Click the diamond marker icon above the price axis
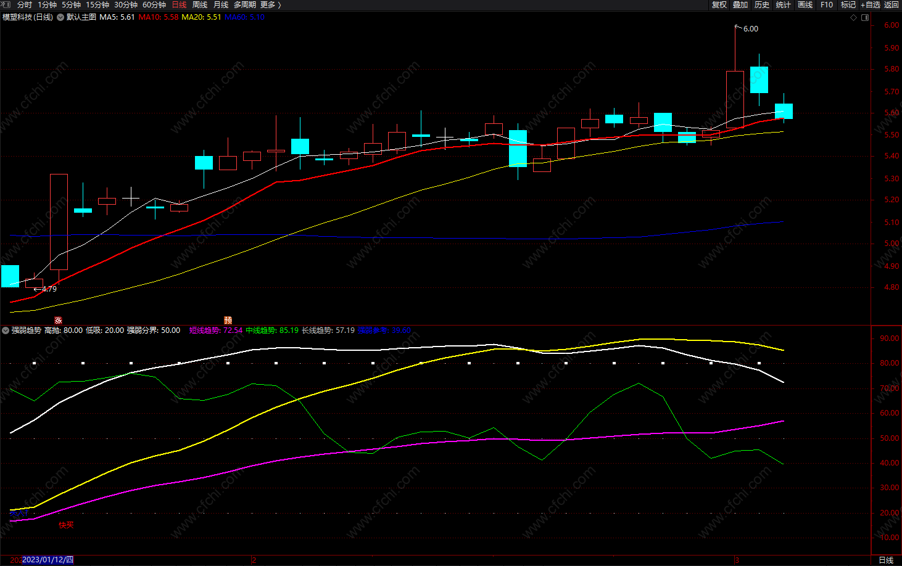Image resolution: width=902 pixels, height=566 pixels. click(854, 18)
